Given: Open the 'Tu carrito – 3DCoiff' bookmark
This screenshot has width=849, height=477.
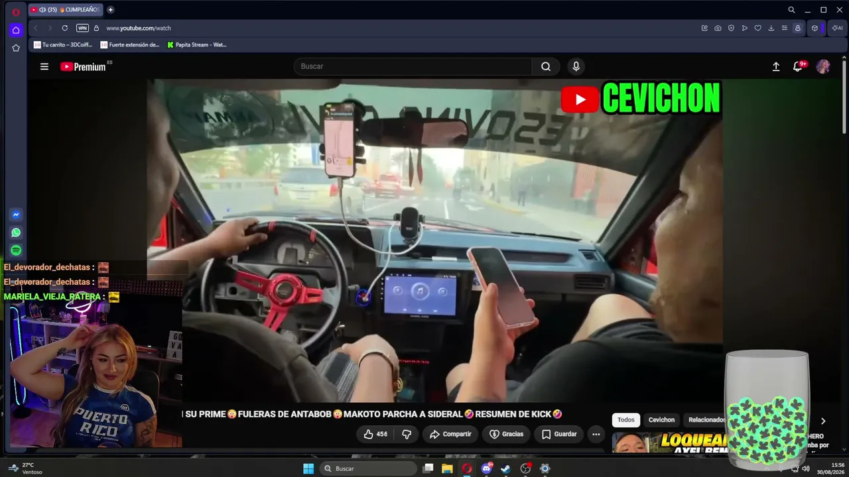Looking at the screenshot, I should 63,45.
